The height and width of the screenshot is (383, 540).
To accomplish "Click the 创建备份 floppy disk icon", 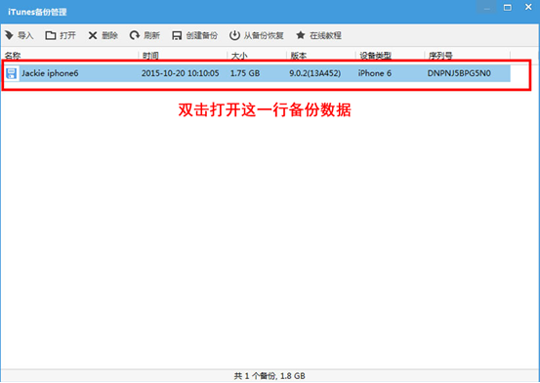I will click(x=177, y=35).
